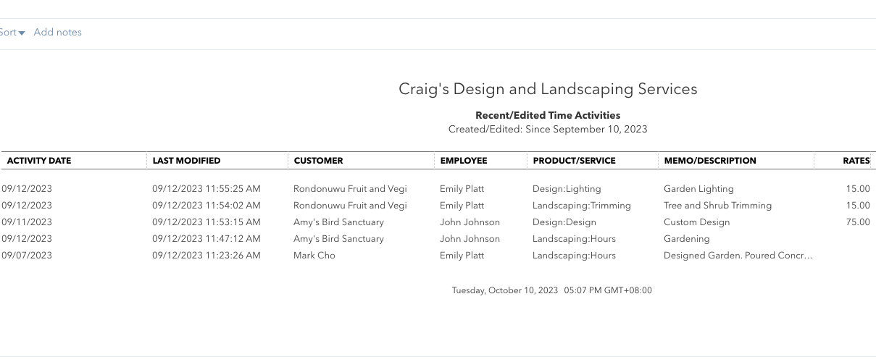This screenshot has height=362, width=876.
Task: Click the 75.00 rate value
Action: pyautogui.click(x=857, y=222)
